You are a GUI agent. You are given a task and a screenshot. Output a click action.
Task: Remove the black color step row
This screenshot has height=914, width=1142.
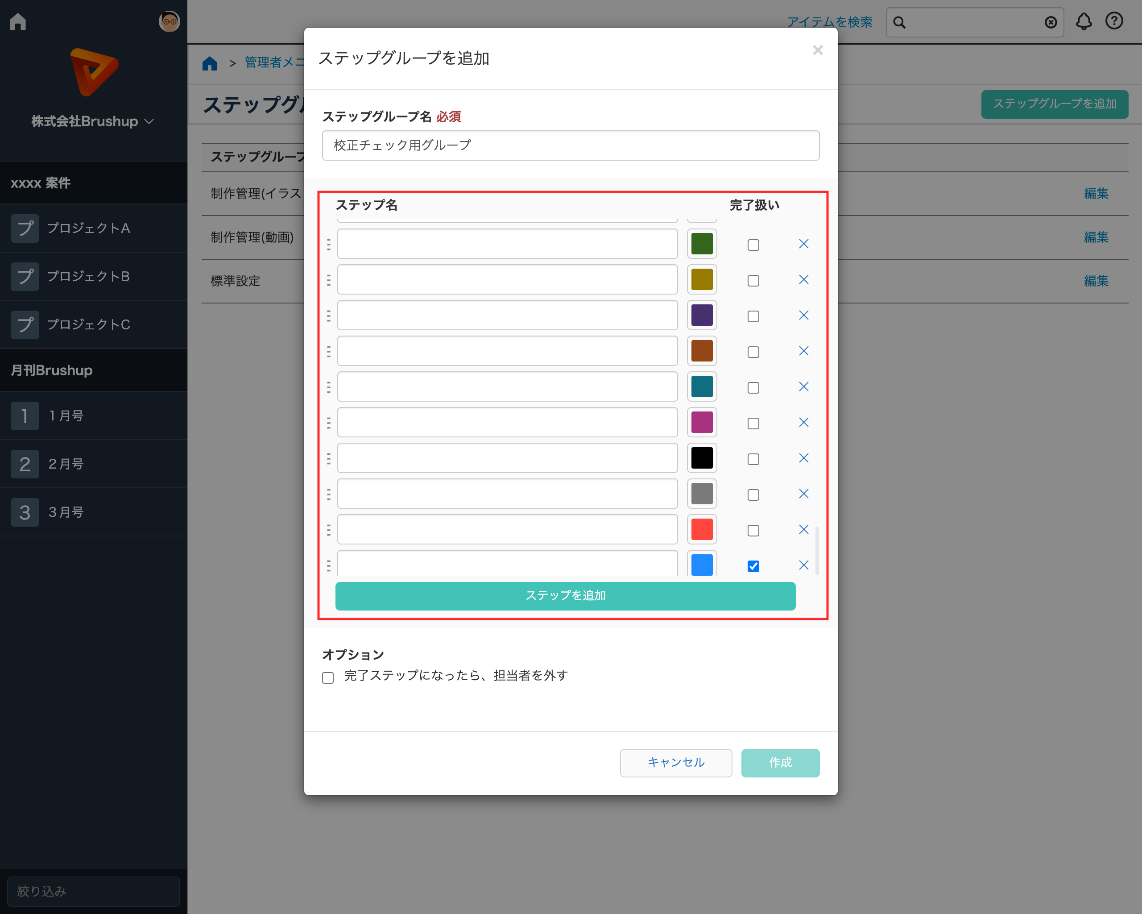click(x=803, y=458)
